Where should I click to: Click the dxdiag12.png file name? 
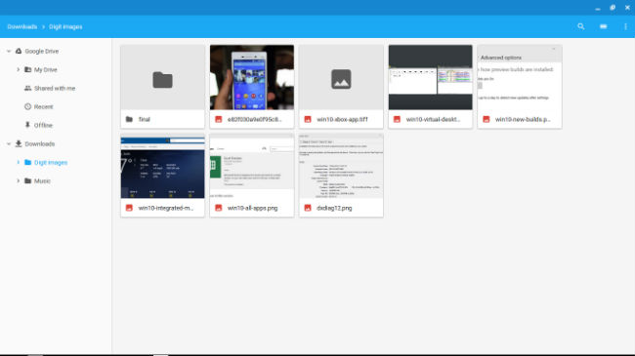[x=334, y=208]
